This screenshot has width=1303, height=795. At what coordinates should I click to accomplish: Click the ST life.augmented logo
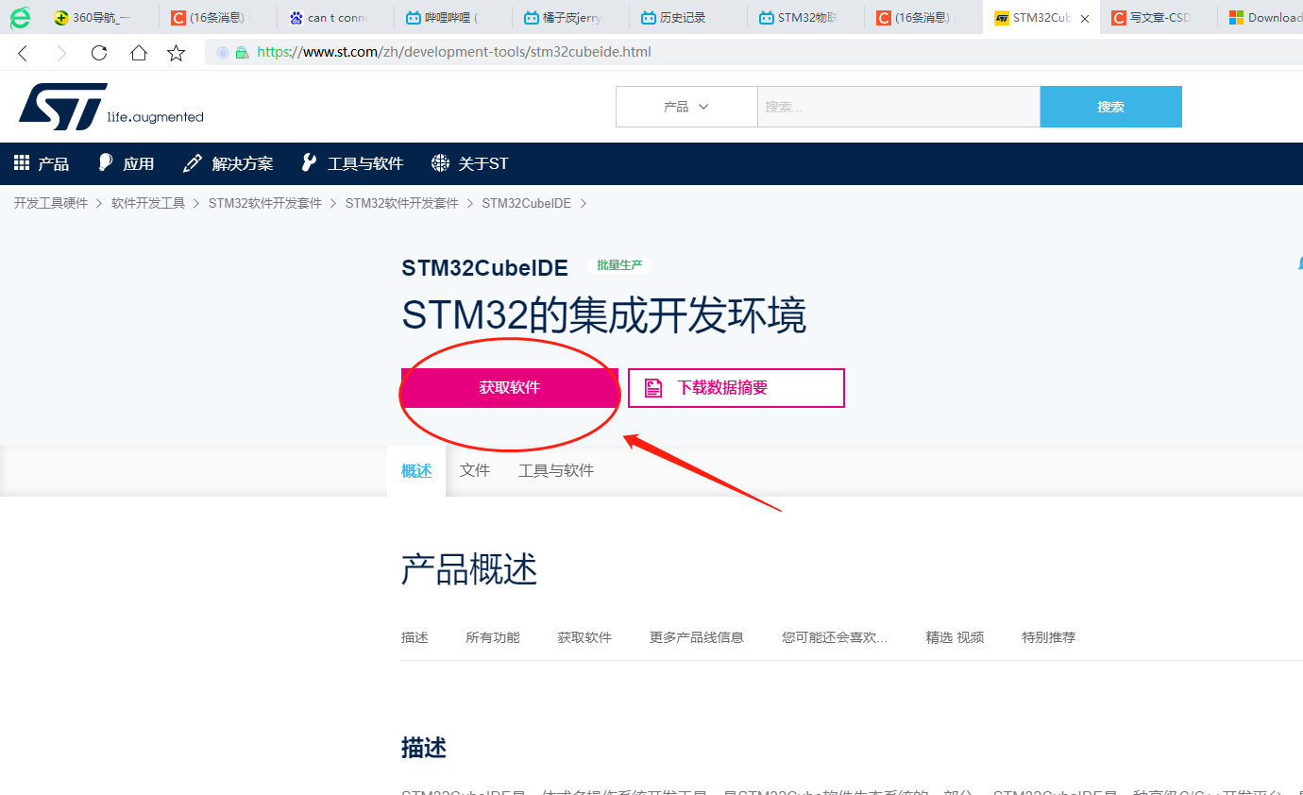tap(110, 106)
